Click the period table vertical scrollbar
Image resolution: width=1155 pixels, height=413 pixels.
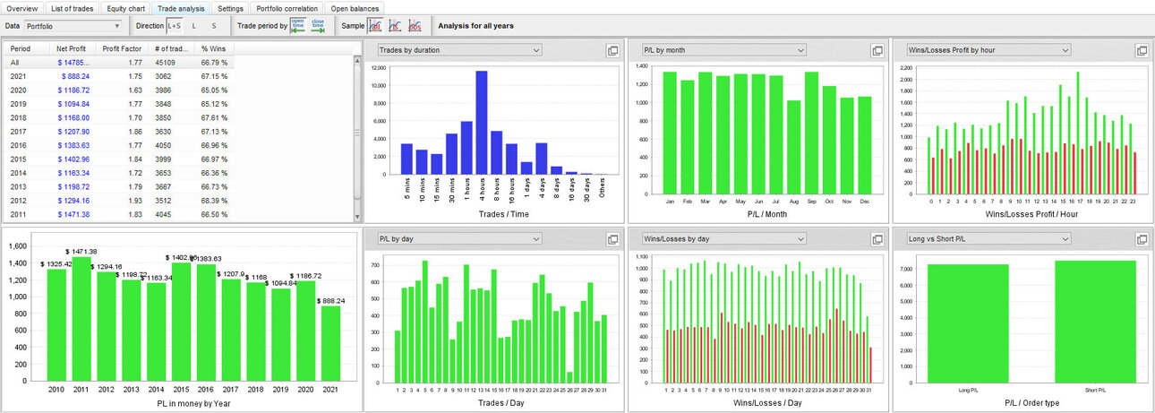coord(357,133)
